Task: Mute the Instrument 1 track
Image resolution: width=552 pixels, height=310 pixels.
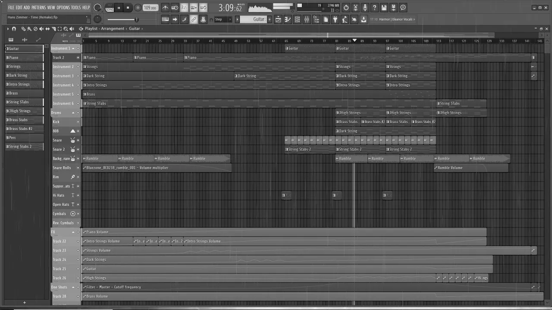Action: point(78,48)
